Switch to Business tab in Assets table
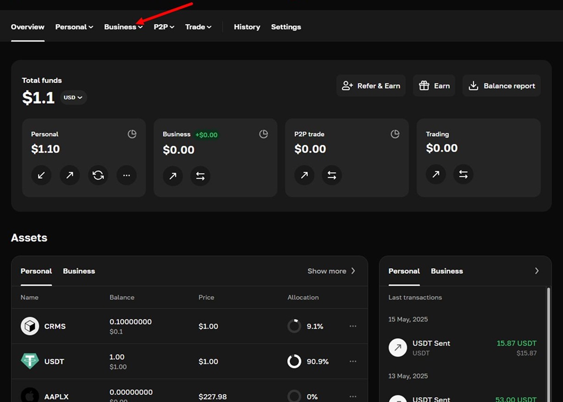This screenshot has width=563, height=402. [79, 271]
